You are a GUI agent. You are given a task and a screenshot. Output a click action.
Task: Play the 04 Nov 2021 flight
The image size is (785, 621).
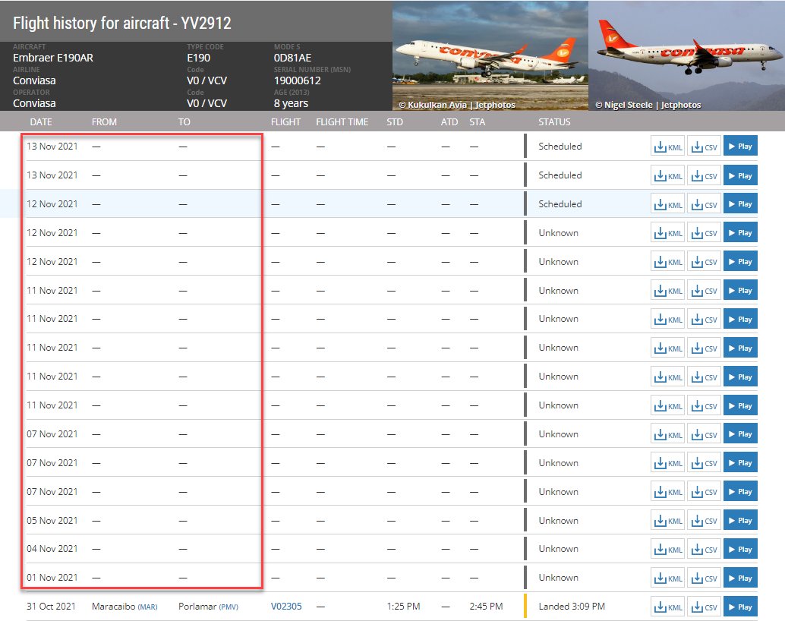(740, 550)
